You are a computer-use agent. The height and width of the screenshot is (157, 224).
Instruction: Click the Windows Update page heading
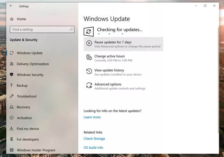click(107, 19)
